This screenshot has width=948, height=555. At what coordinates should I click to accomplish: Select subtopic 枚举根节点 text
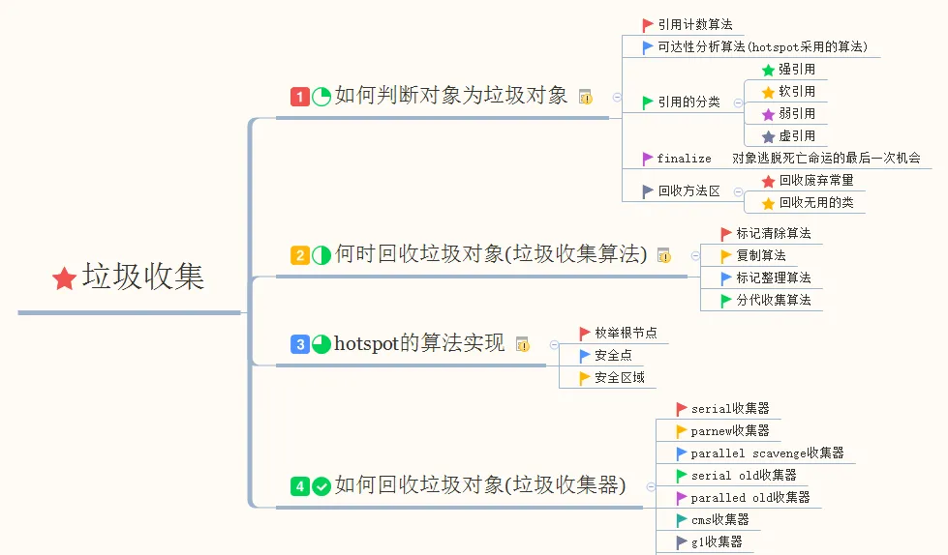tap(626, 334)
